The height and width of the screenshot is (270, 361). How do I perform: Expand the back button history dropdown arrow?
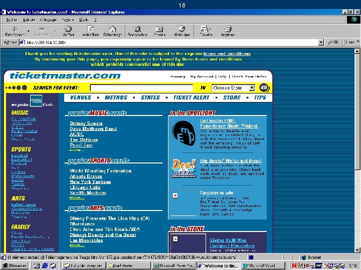click(28, 31)
